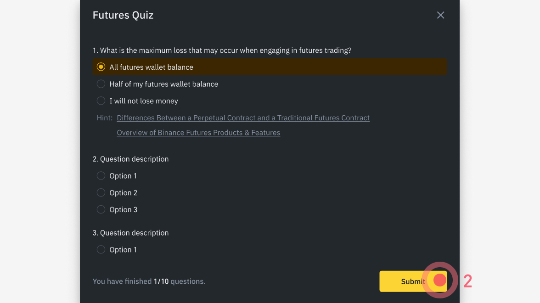Click the "Futures Quiz" dialog title
The width and height of the screenshot is (540, 303).
point(123,15)
